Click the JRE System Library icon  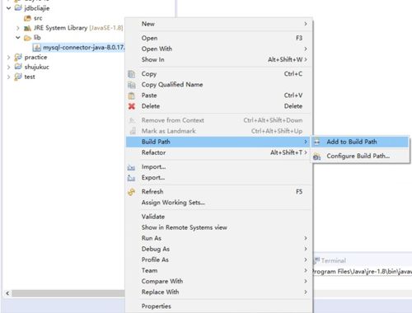27,28
